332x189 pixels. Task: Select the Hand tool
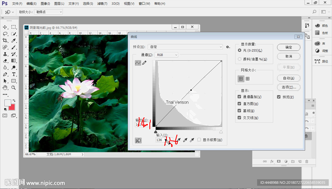point(5,88)
